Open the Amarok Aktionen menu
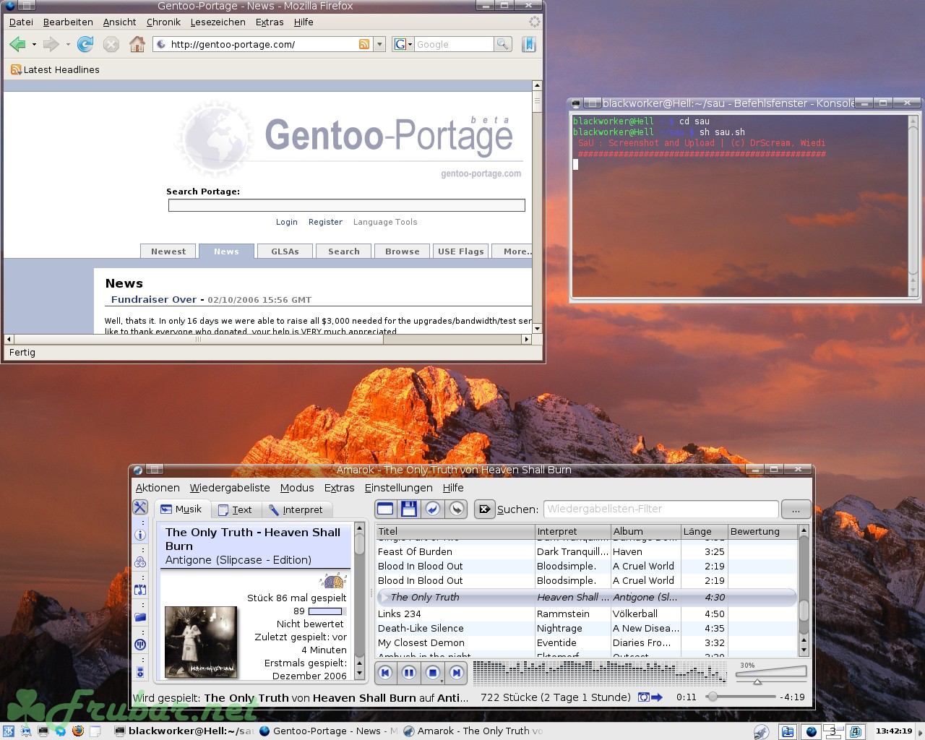This screenshot has height=740, width=925. point(158,488)
